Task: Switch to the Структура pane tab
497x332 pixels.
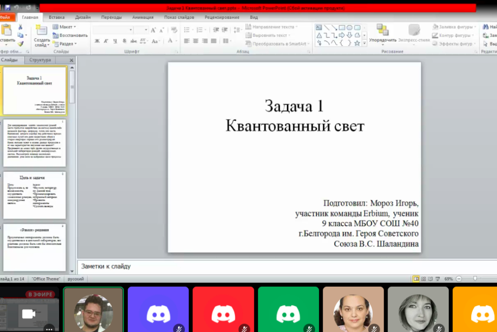Action: [x=40, y=60]
